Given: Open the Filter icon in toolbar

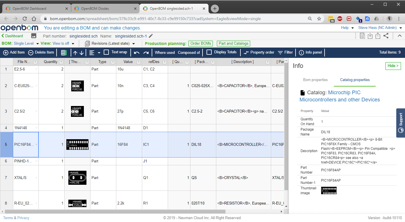Looking at the screenshot, I should click(x=280, y=52).
